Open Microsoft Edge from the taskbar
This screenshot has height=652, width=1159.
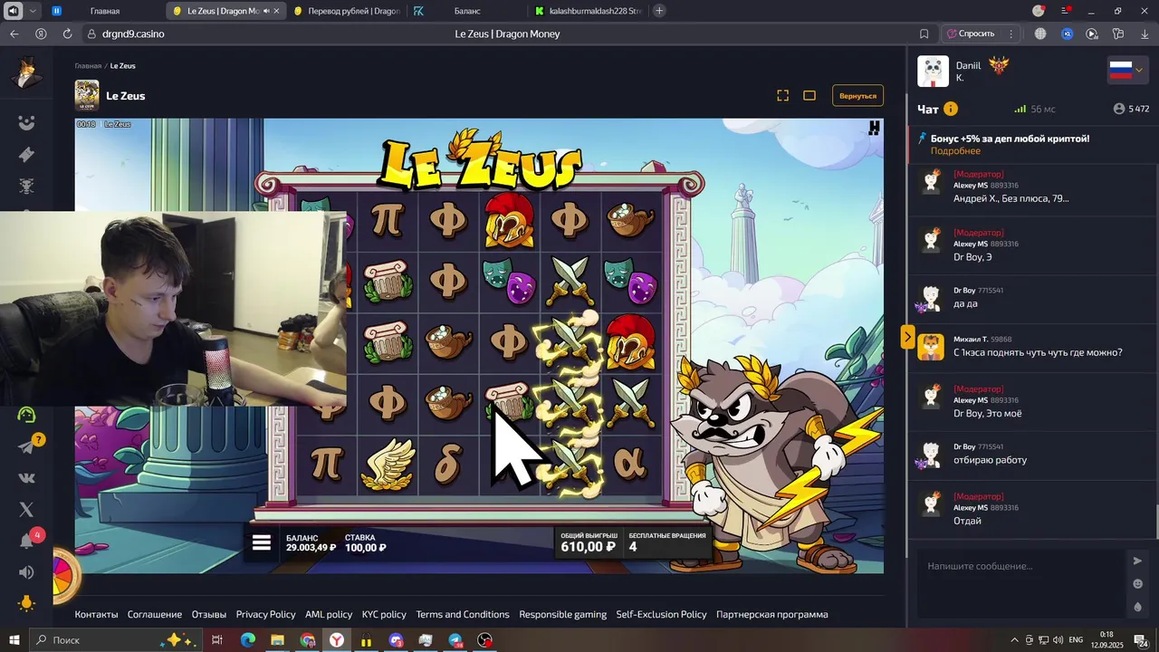click(x=247, y=640)
